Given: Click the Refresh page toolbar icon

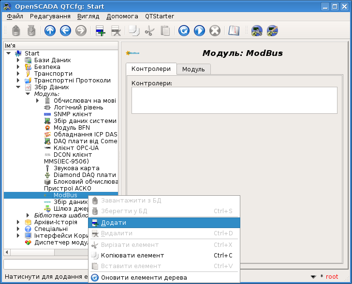Looking at the screenshot, I should [184, 31].
